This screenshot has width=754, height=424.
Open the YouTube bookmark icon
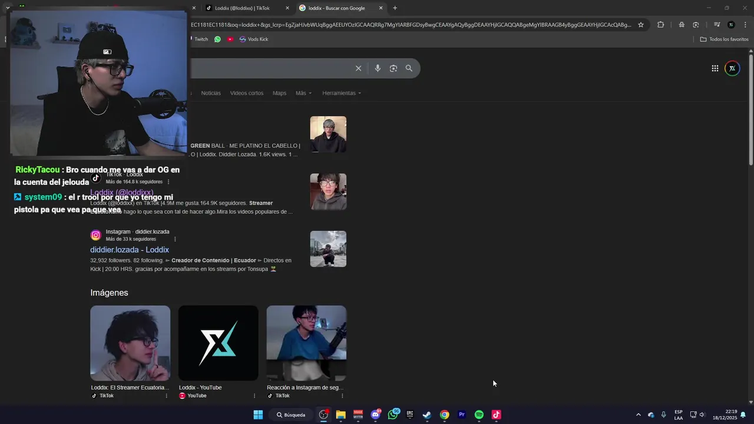(230, 39)
